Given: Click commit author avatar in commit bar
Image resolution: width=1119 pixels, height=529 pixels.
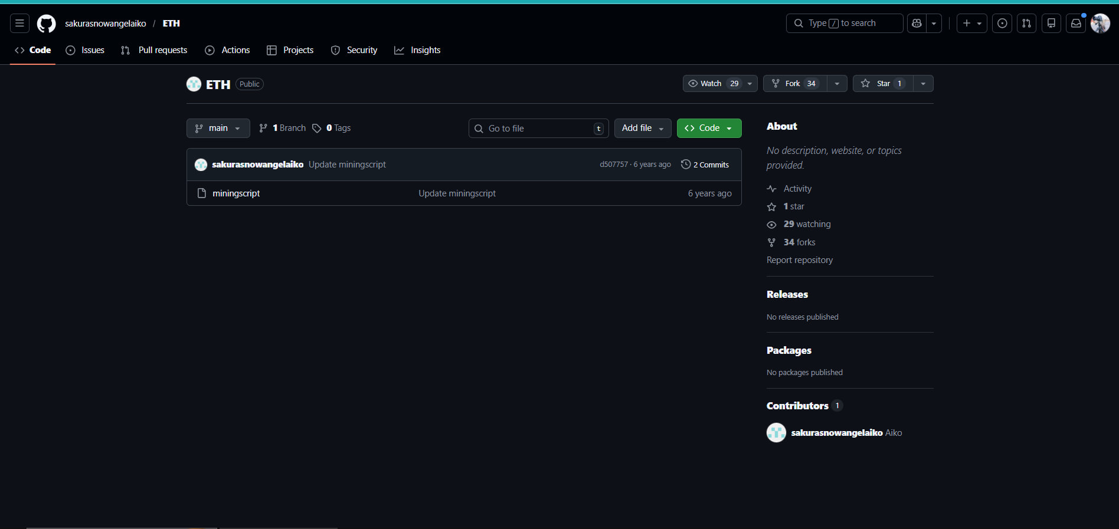Looking at the screenshot, I should click(x=201, y=165).
